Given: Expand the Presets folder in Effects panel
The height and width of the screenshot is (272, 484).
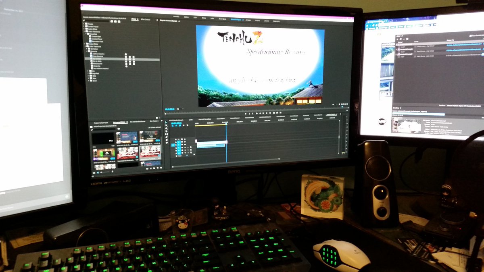Looking at the screenshot, I should tap(84, 24).
